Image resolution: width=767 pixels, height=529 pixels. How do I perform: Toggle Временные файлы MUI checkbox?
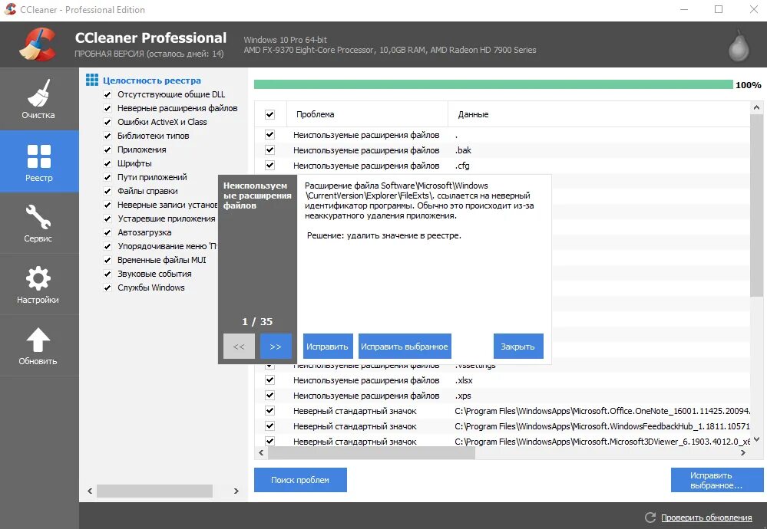coord(107,260)
